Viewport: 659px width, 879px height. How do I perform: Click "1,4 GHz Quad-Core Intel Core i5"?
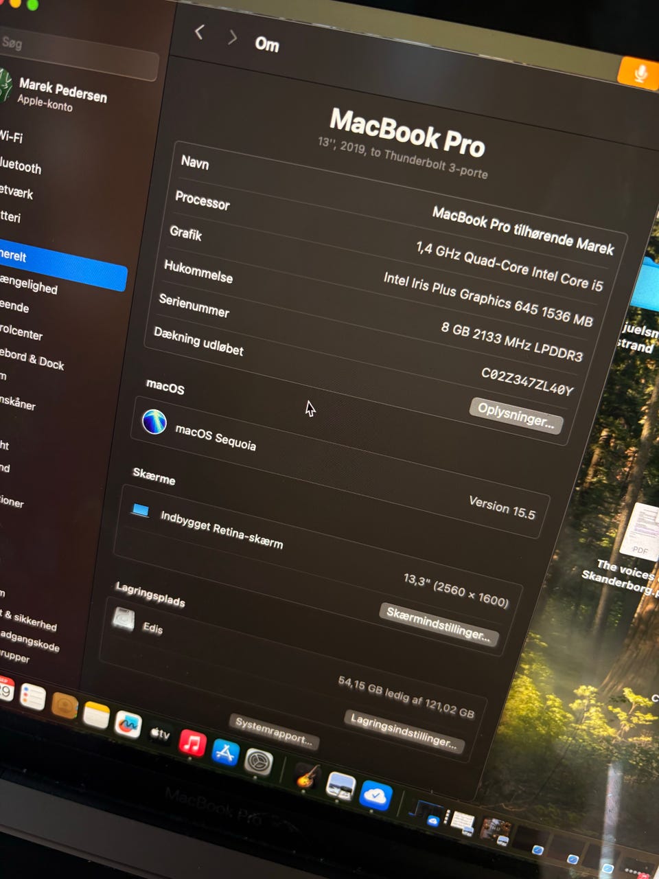click(x=509, y=266)
